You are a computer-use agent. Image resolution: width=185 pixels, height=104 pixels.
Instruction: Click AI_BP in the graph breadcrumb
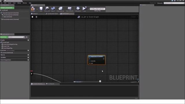[84, 17]
